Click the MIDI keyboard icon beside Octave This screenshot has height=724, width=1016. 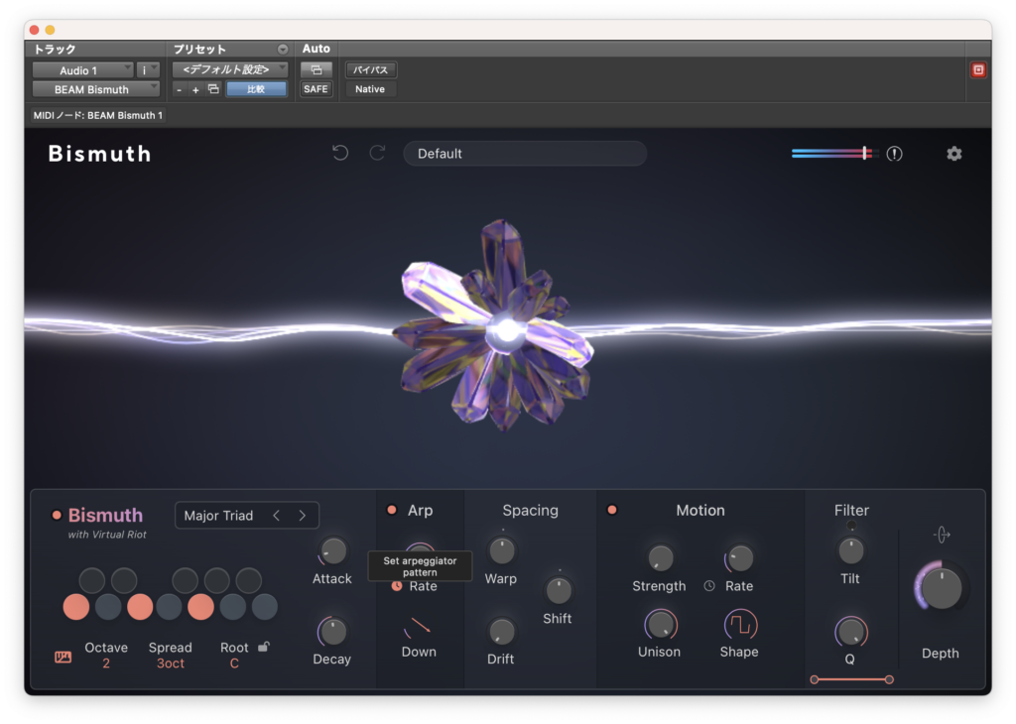(x=63, y=658)
